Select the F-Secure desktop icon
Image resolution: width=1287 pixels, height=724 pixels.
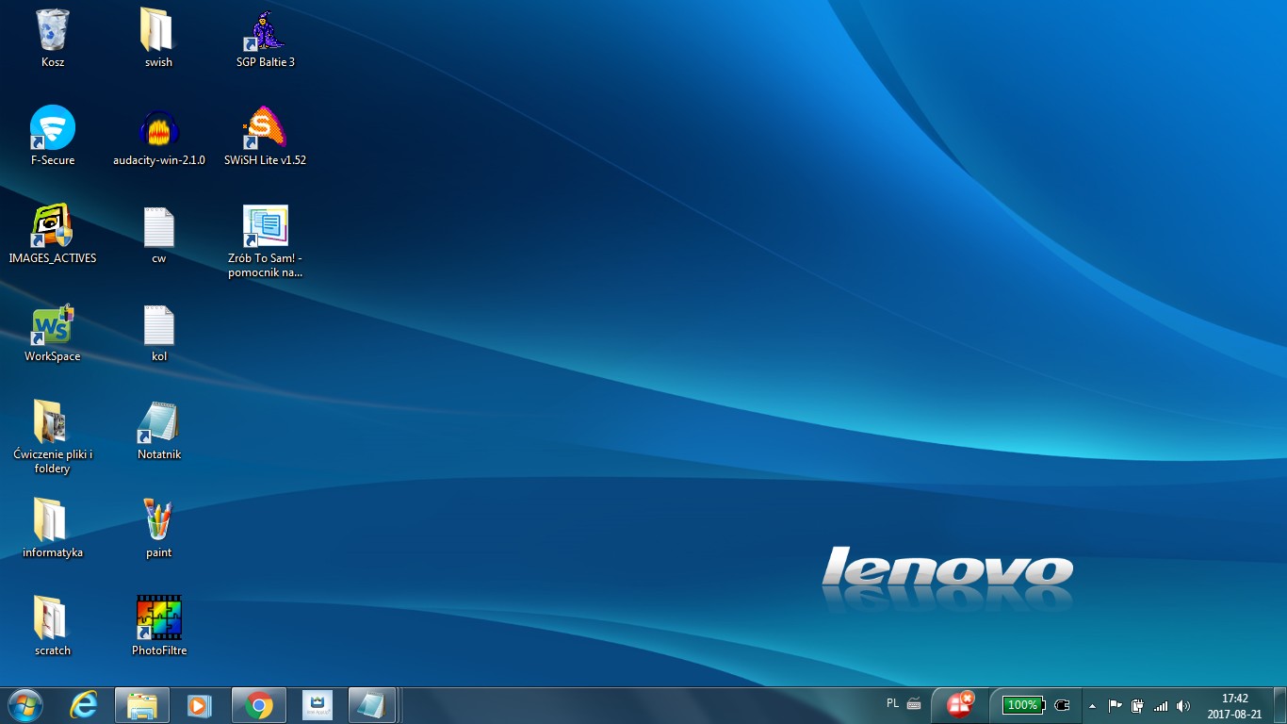click(53, 130)
